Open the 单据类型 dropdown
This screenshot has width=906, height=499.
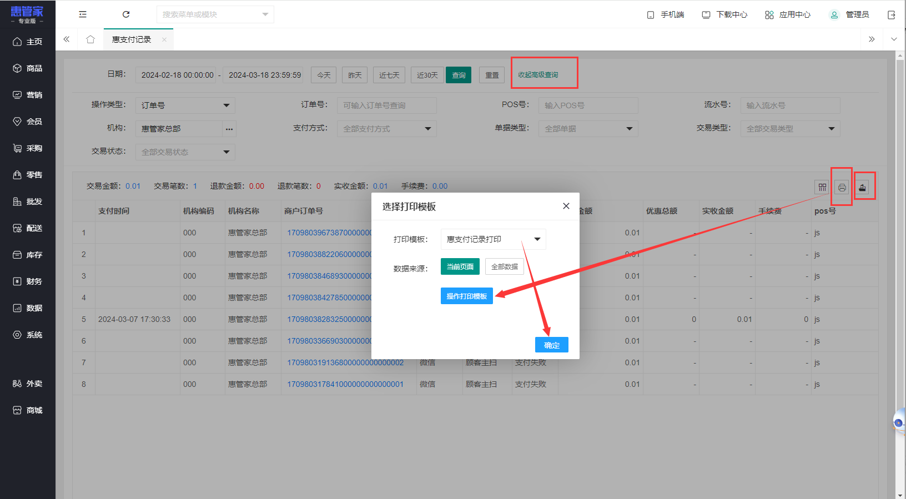click(588, 129)
